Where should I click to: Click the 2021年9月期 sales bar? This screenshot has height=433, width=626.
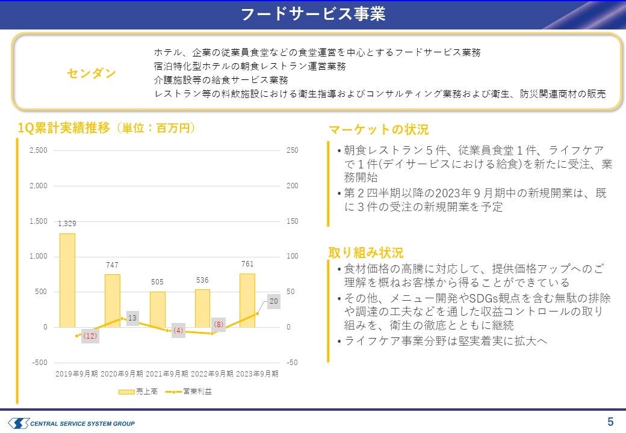coord(158,309)
